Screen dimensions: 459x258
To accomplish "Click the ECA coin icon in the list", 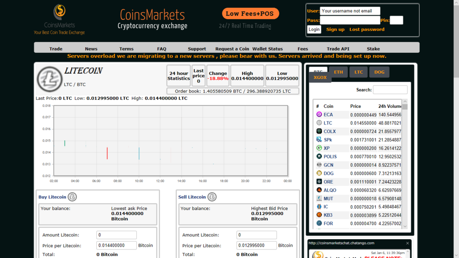I will (x=319, y=114).
